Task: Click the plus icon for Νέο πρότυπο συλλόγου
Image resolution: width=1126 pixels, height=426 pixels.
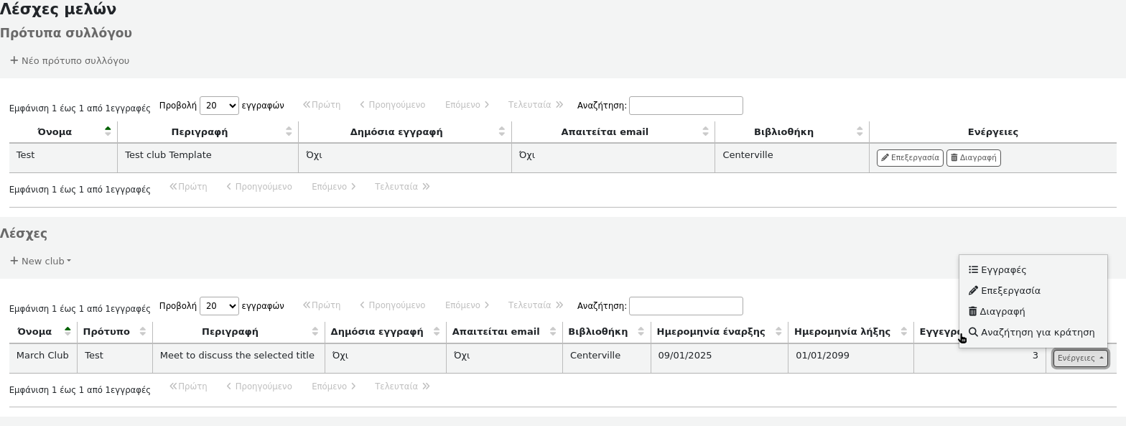Action: pyautogui.click(x=14, y=60)
